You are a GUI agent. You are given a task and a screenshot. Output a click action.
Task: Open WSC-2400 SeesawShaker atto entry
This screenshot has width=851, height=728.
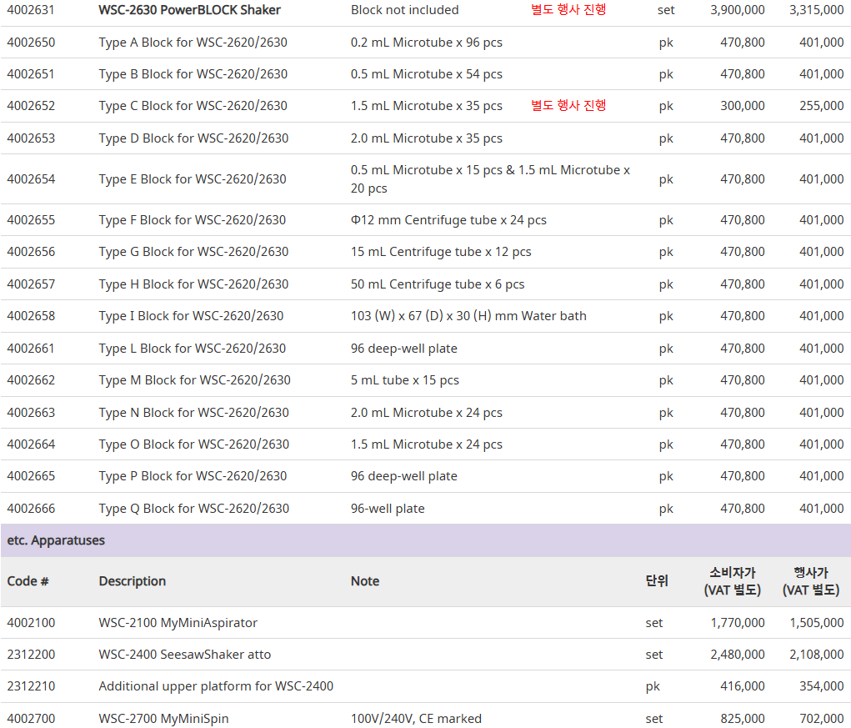pos(184,655)
